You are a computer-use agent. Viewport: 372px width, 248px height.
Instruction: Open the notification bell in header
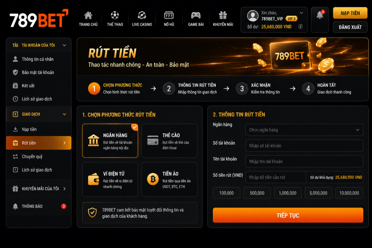320,15
